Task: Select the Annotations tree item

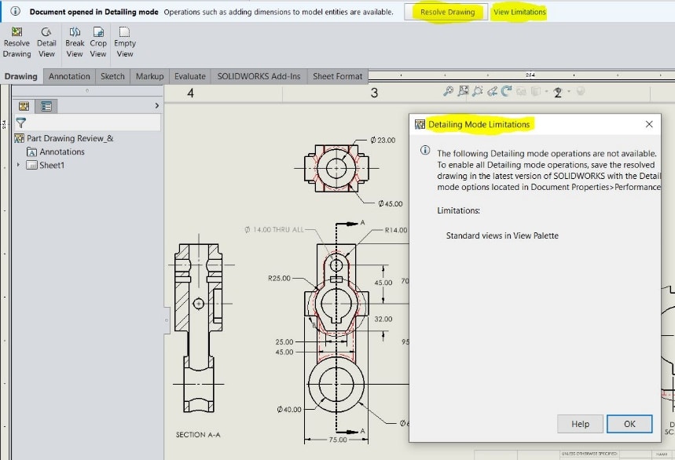Action: [61, 152]
